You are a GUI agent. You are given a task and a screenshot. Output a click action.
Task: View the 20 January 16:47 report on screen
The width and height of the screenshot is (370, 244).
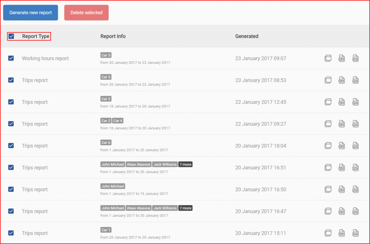coord(328,211)
